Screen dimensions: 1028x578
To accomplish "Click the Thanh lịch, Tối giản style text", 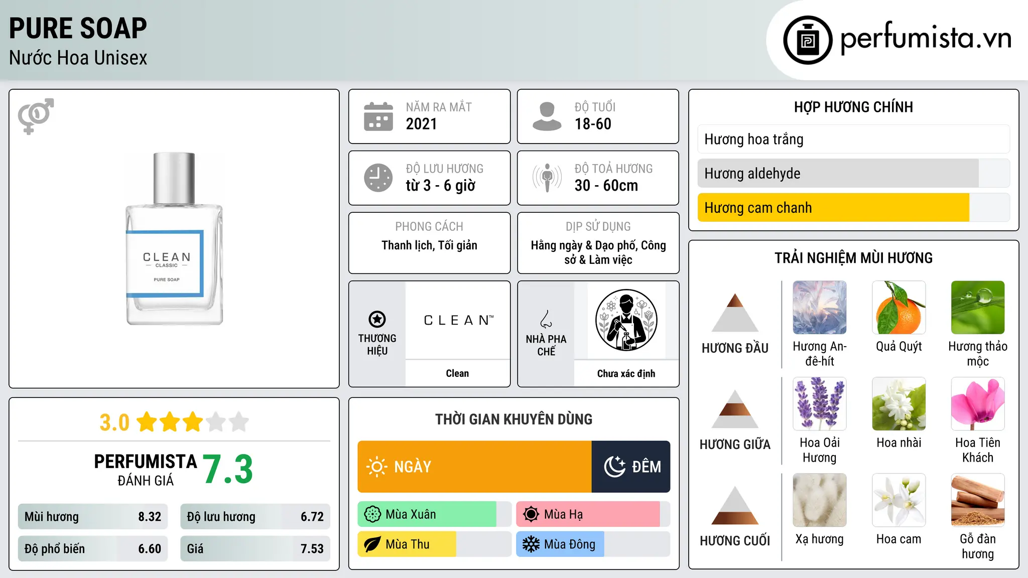I will (x=430, y=245).
